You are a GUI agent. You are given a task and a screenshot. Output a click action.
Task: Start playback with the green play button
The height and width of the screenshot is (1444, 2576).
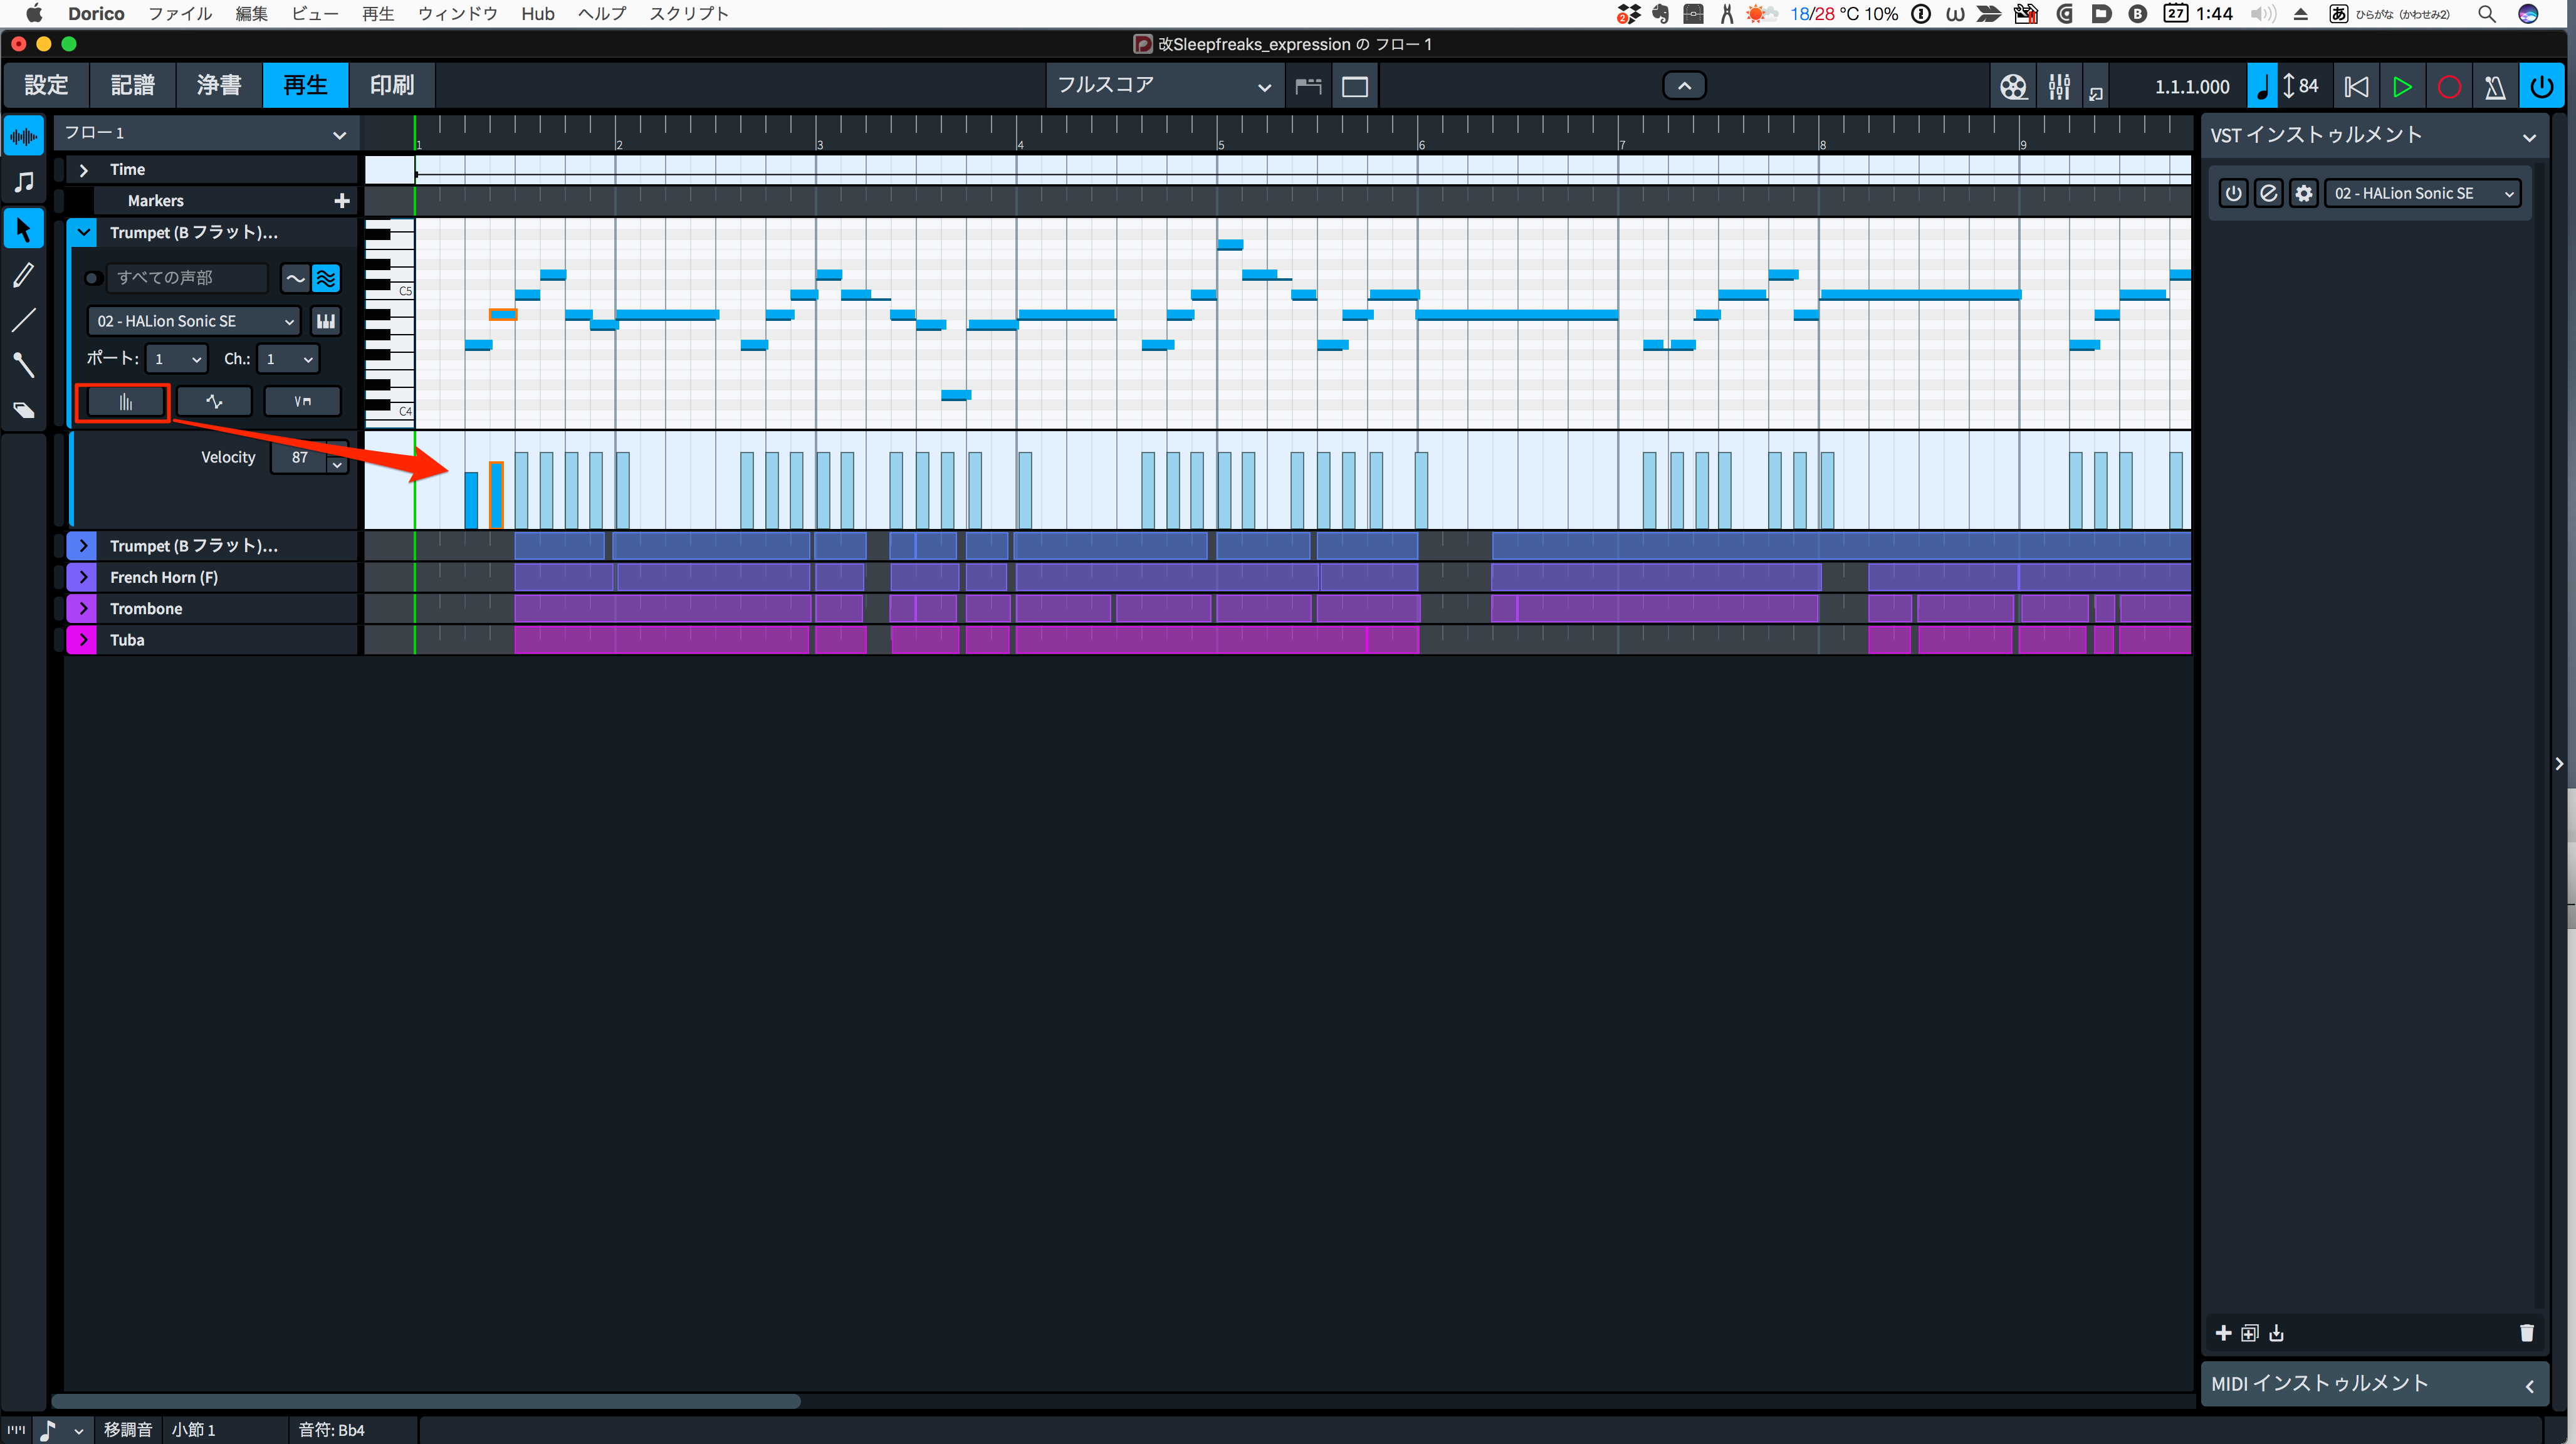(2402, 87)
